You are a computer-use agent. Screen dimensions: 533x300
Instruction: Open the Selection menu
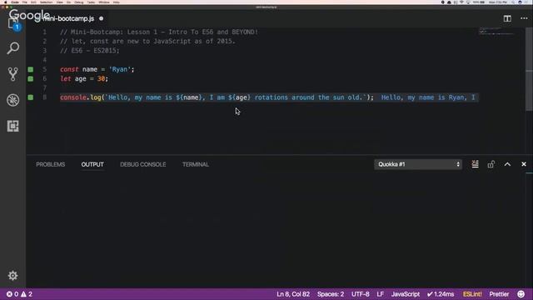pos(47,2)
